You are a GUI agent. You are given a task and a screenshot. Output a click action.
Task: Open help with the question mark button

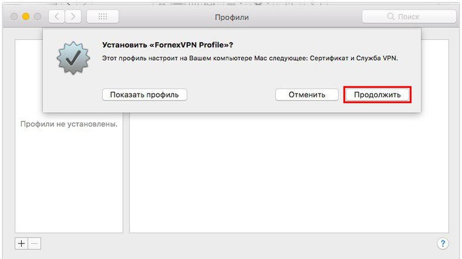[443, 244]
